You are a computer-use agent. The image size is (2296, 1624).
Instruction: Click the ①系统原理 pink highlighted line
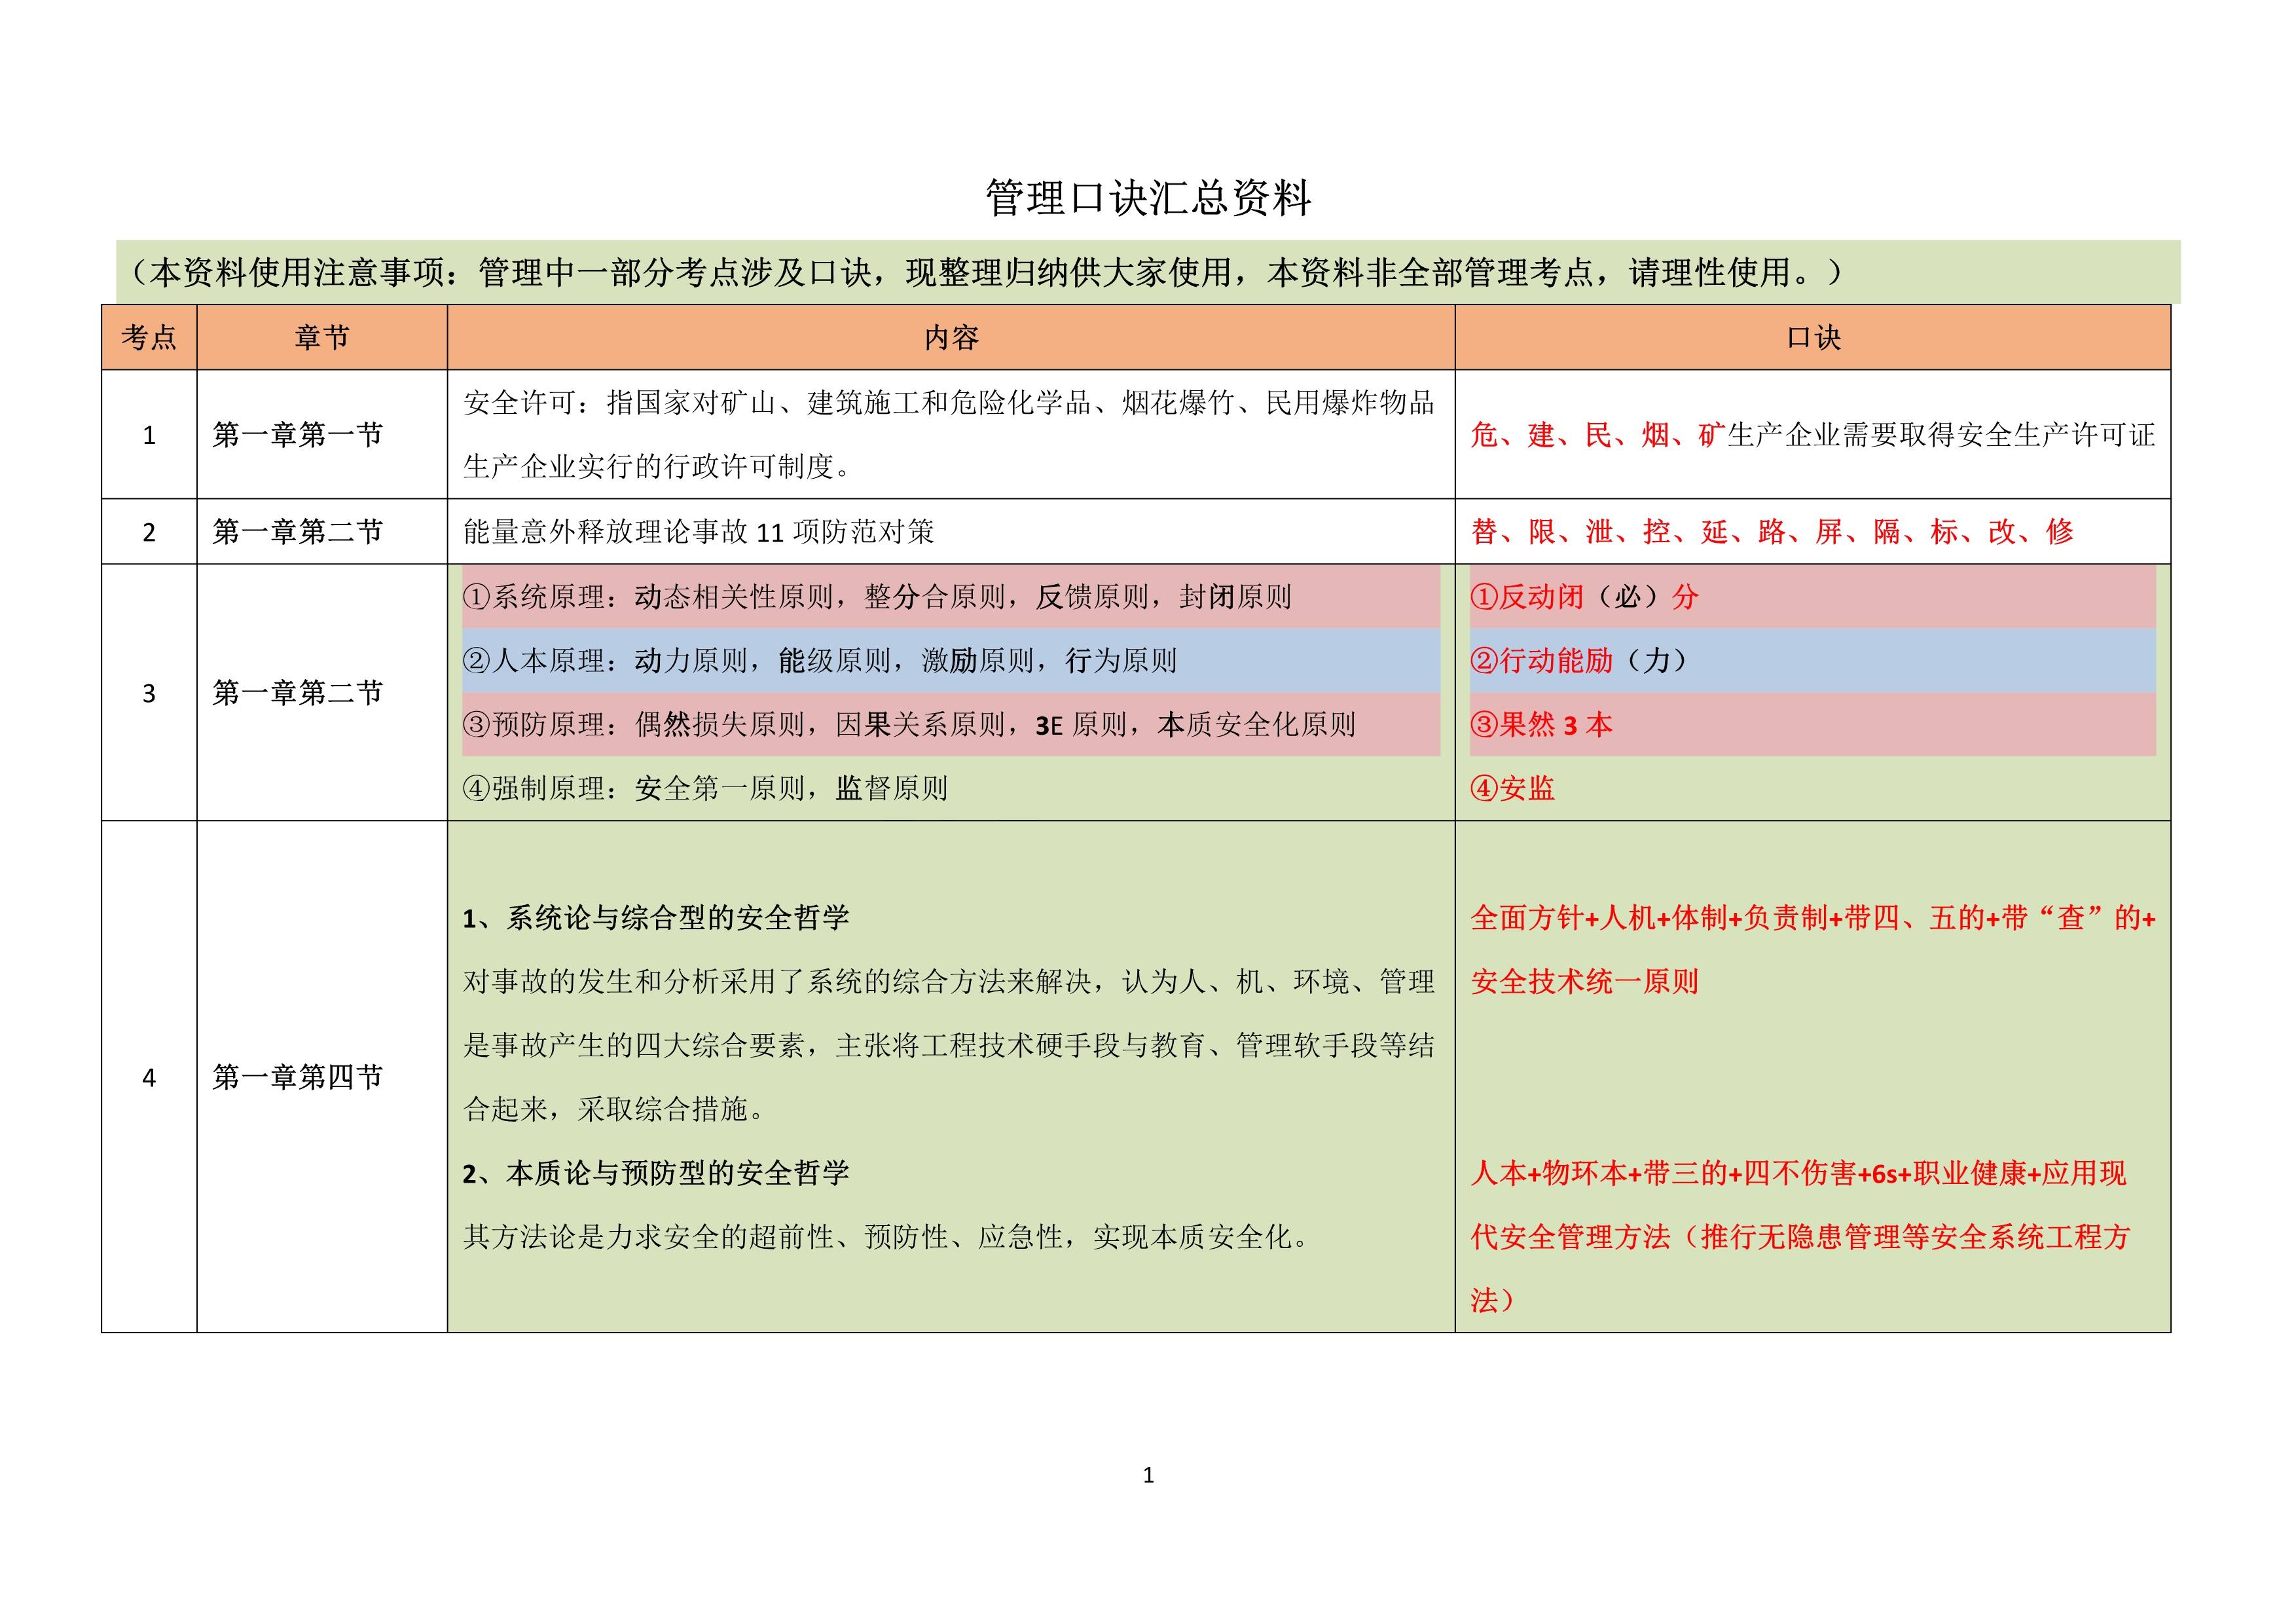[877, 597]
